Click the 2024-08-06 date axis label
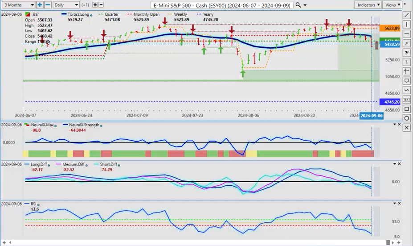The height and width of the screenshot is (246, 413). tap(249, 115)
